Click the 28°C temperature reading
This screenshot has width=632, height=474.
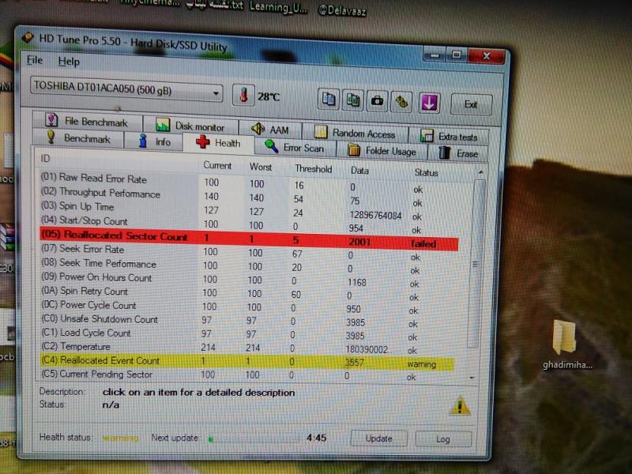click(269, 96)
